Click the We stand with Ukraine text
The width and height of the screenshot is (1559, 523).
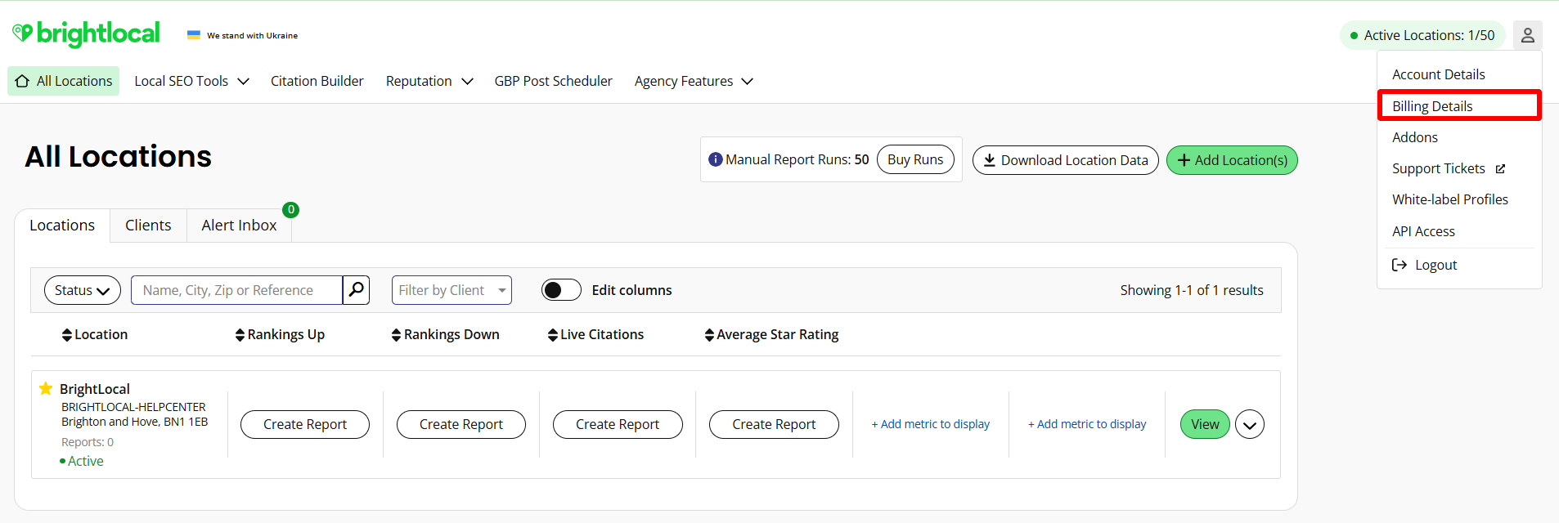(252, 35)
